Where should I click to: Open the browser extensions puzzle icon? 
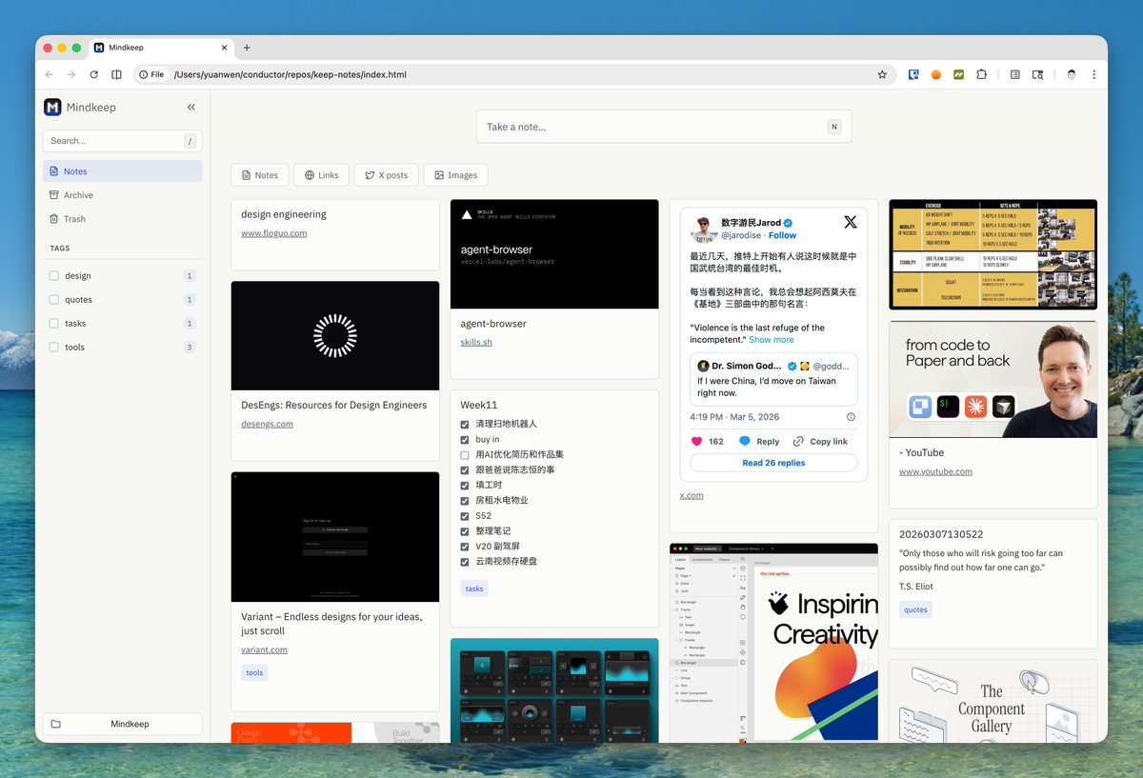981,74
